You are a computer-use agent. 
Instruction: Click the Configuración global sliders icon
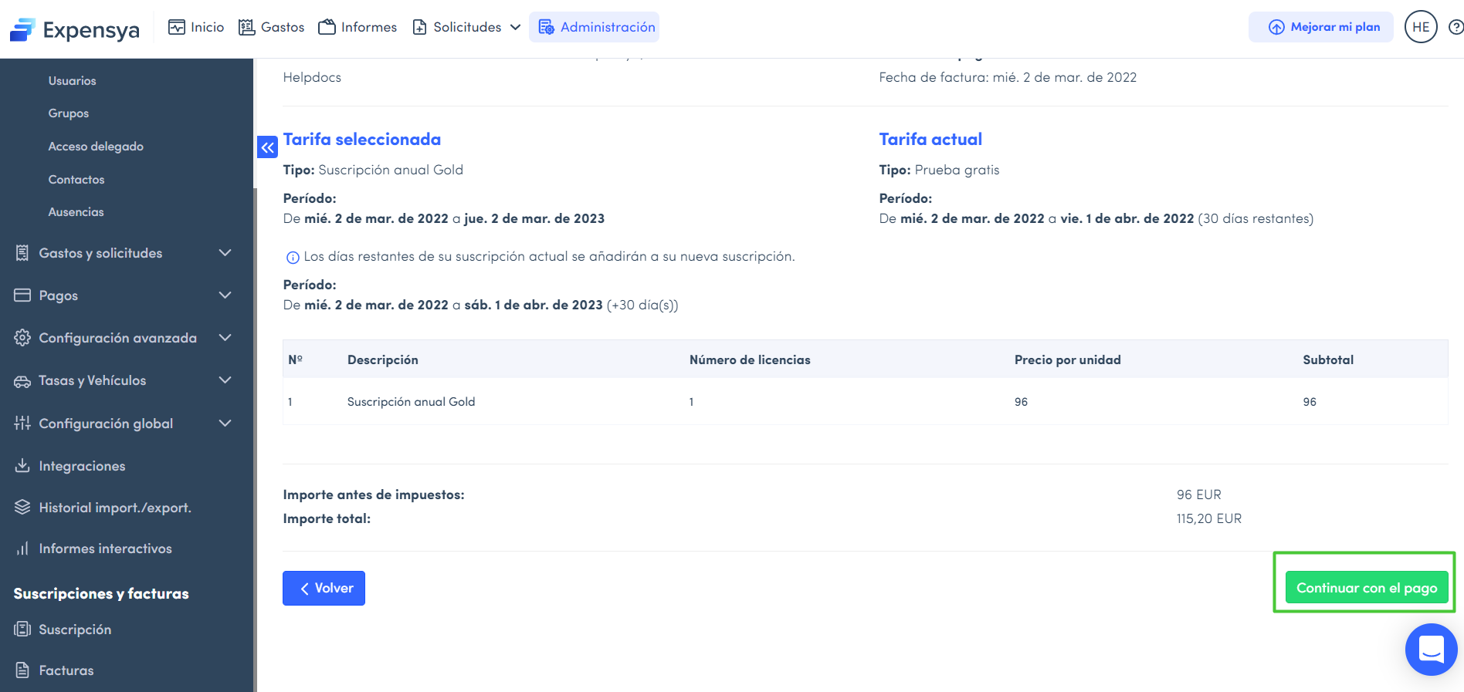pos(22,423)
